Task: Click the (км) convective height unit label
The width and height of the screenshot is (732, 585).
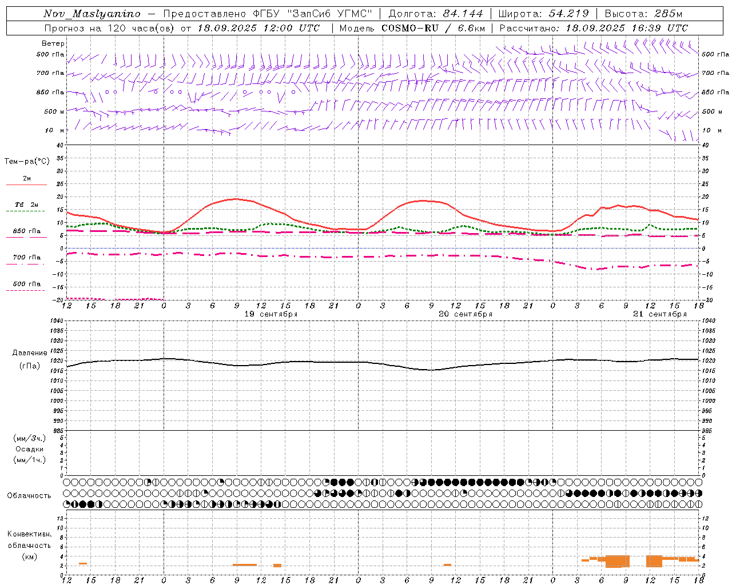Action: [x=29, y=556]
